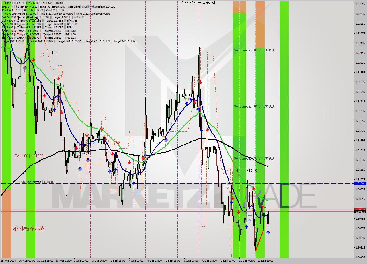Click the 'Point A:1.32379' info text
This screenshot has width=367, height=264.
11,10
